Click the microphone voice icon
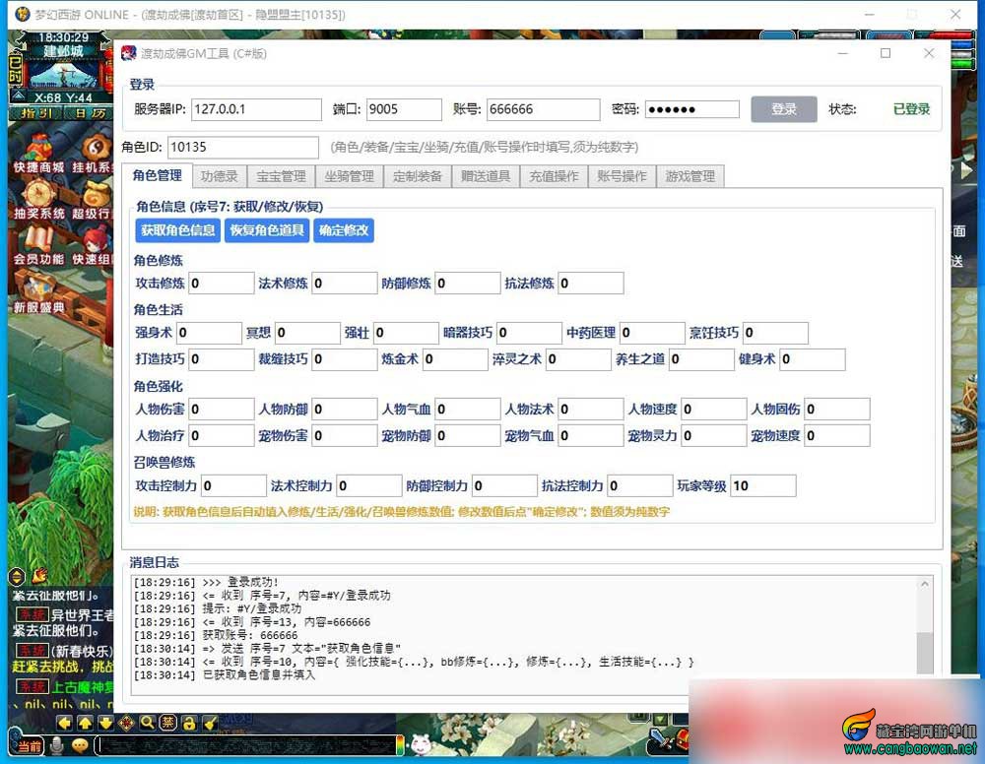The image size is (985, 764). [x=56, y=745]
